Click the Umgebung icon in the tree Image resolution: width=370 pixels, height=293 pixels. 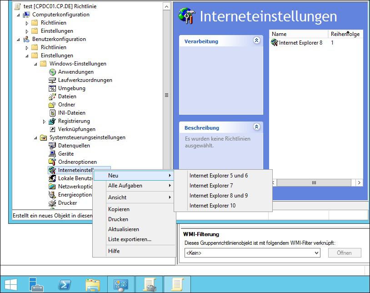52,88
